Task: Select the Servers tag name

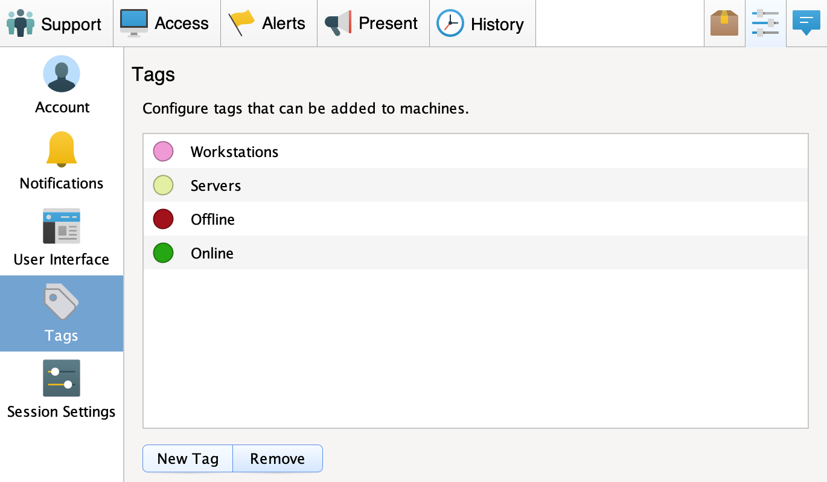Action: (216, 185)
